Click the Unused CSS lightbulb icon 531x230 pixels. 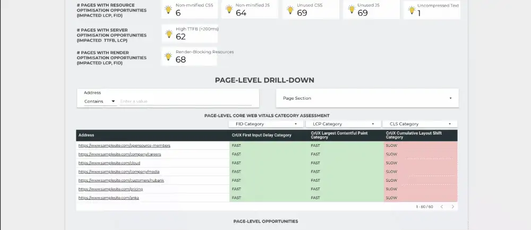[x=290, y=10]
